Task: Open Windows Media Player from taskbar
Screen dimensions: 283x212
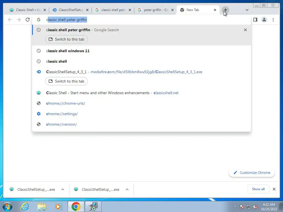Action: 59,206
